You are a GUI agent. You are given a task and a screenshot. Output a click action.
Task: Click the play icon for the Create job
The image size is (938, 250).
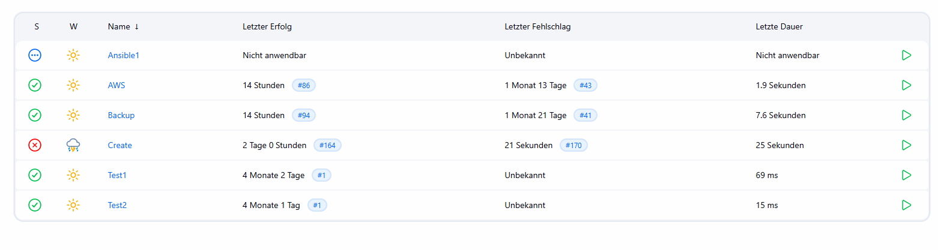906,145
